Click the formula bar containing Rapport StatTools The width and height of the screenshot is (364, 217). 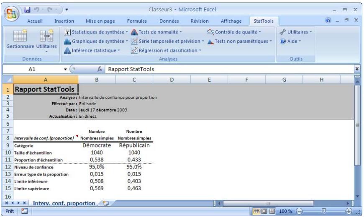click(229, 69)
